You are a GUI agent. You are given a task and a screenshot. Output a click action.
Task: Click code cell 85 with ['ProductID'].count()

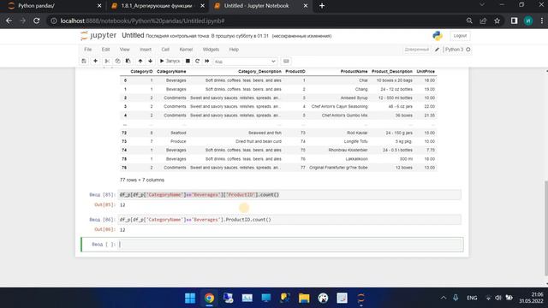tap(289, 195)
